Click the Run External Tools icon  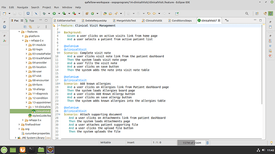point(75,14)
